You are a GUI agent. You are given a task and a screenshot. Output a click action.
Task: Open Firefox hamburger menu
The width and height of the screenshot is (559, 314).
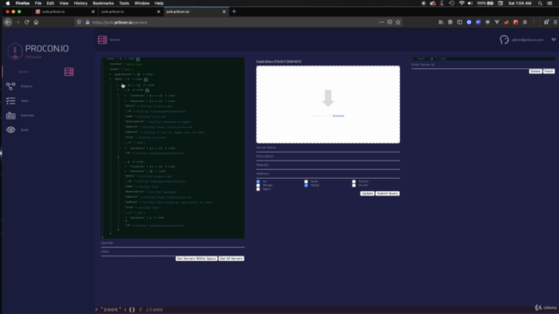[556, 22]
